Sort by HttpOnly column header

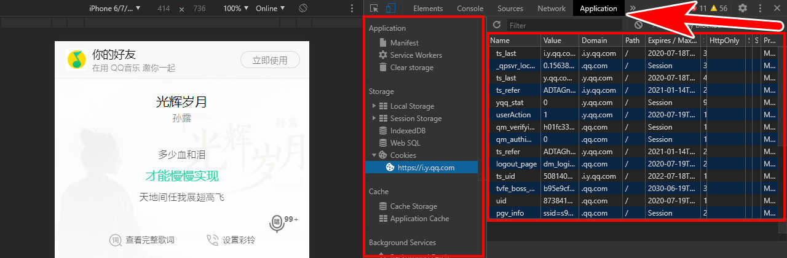click(x=726, y=40)
